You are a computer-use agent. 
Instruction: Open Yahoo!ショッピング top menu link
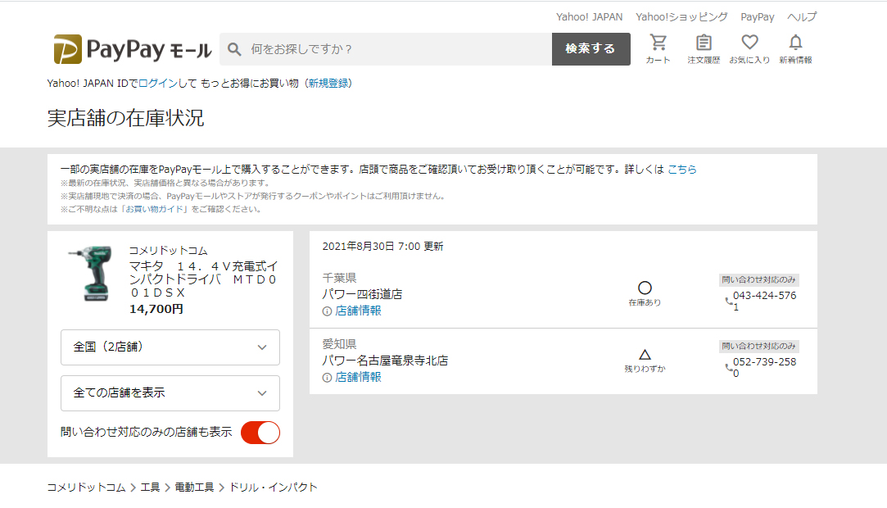click(681, 17)
